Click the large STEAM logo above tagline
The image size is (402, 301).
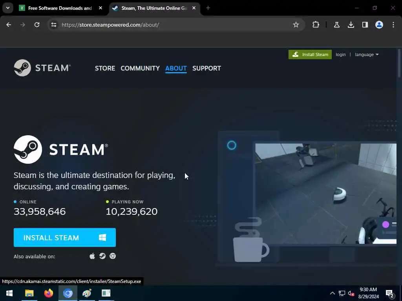[61, 149]
